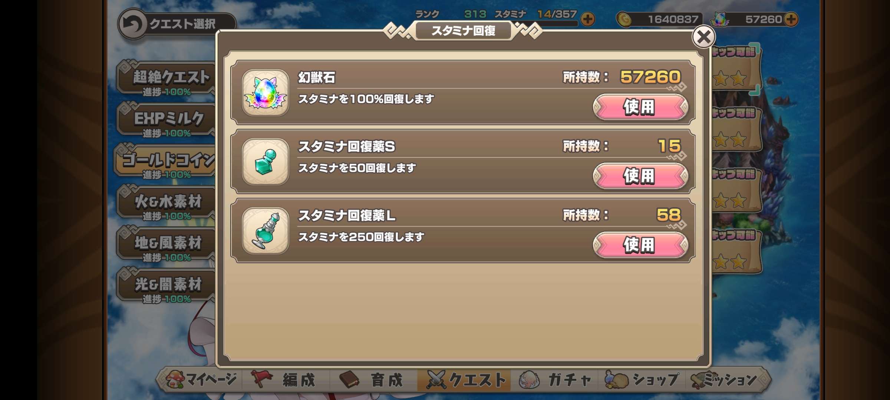Tap the tall スタミナ回復薬L flask icon
890x400 pixels.
point(265,230)
